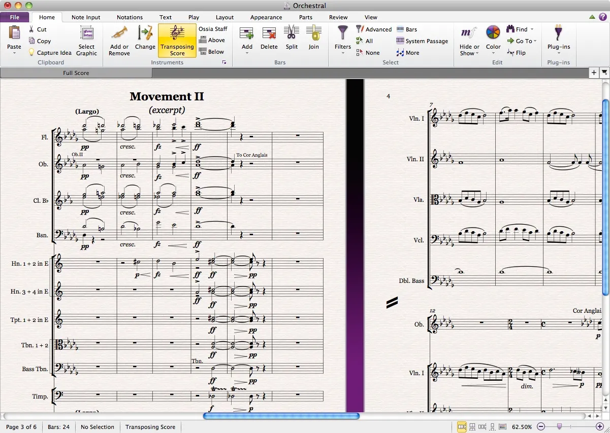Click the Delete bars icon
The width and height of the screenshot is (610, 433).
pyautogui.click(x=269, y=41)
